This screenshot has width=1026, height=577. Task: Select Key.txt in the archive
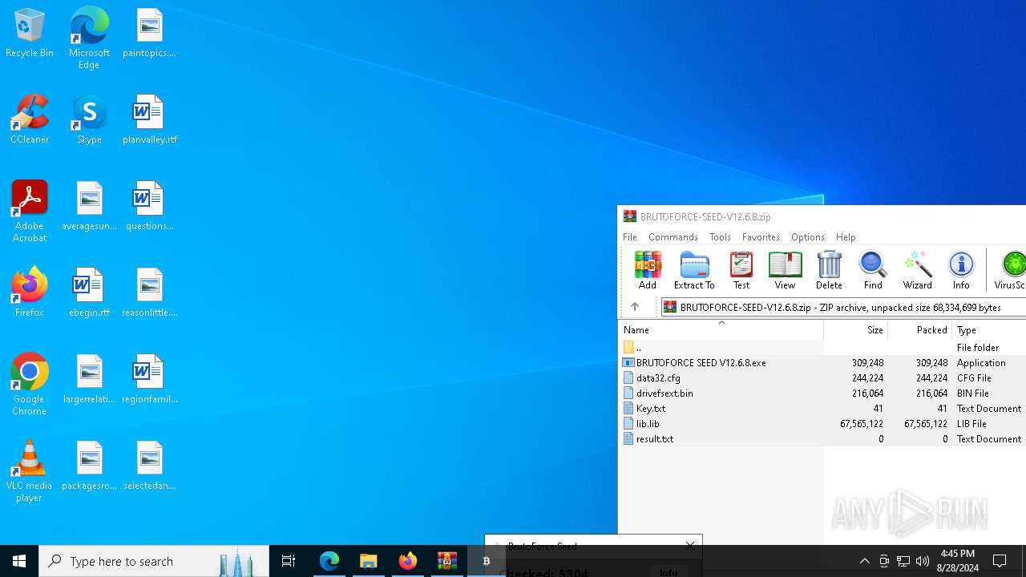click(822, 409)
